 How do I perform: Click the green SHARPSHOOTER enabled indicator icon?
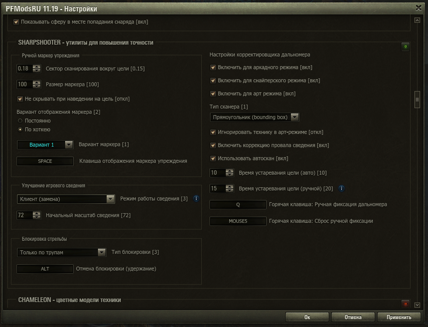pyautogui.click(x=405, y=47)
